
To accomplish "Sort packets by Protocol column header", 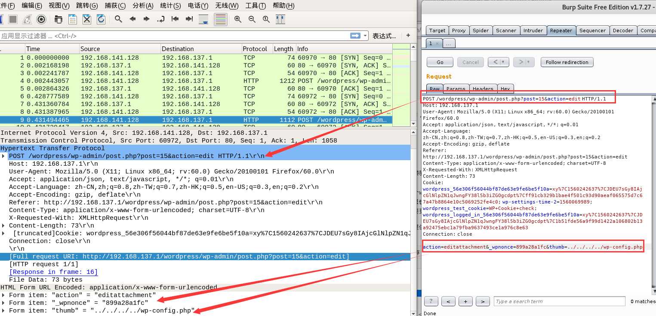I will point(257,49).
